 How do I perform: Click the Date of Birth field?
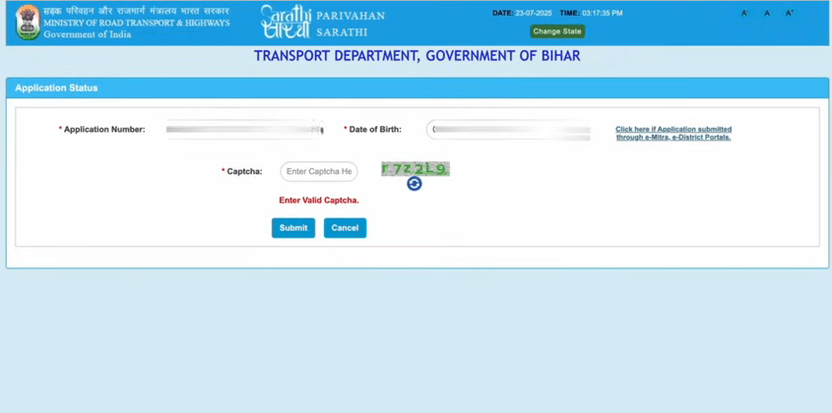510,130
